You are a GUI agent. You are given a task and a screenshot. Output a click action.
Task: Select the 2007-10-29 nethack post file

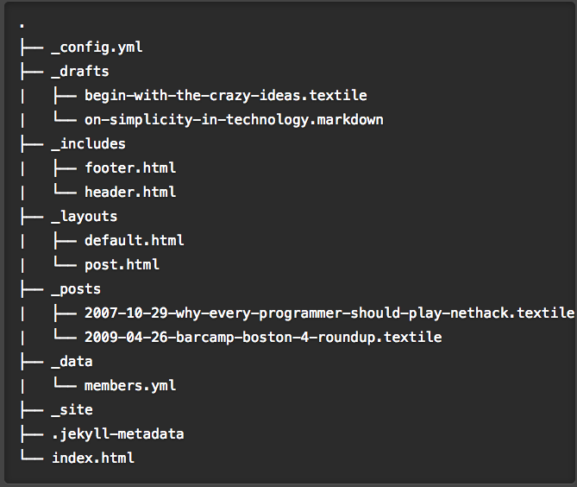pos(329,313)
